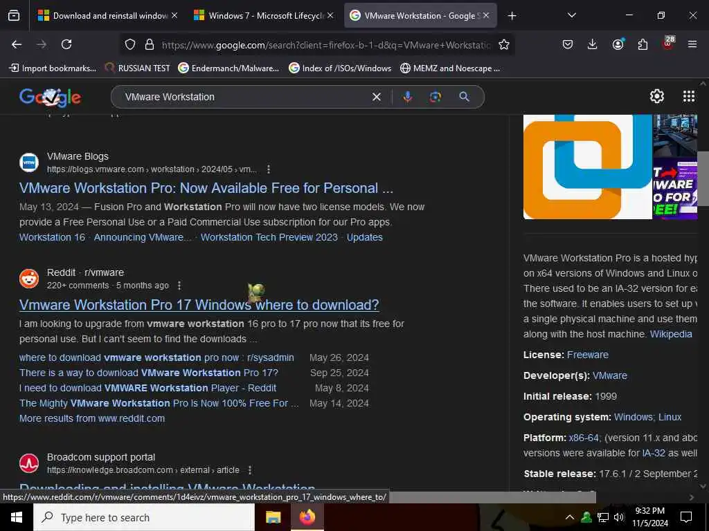Start Google voice search microphone
The height and width of the screenshot is (531, 709).
point(407,97)
